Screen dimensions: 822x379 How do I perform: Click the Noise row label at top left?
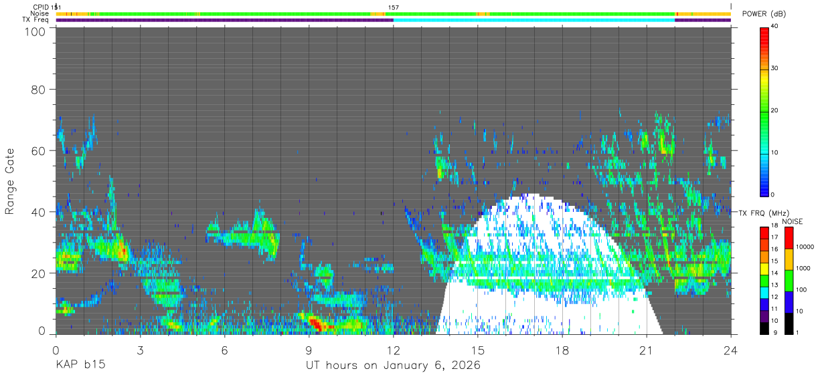[x=39, y=13]
